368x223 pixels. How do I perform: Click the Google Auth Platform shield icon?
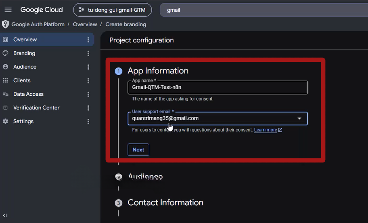5,24
